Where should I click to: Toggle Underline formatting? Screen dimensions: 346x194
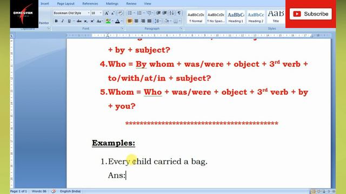[69, 21]
